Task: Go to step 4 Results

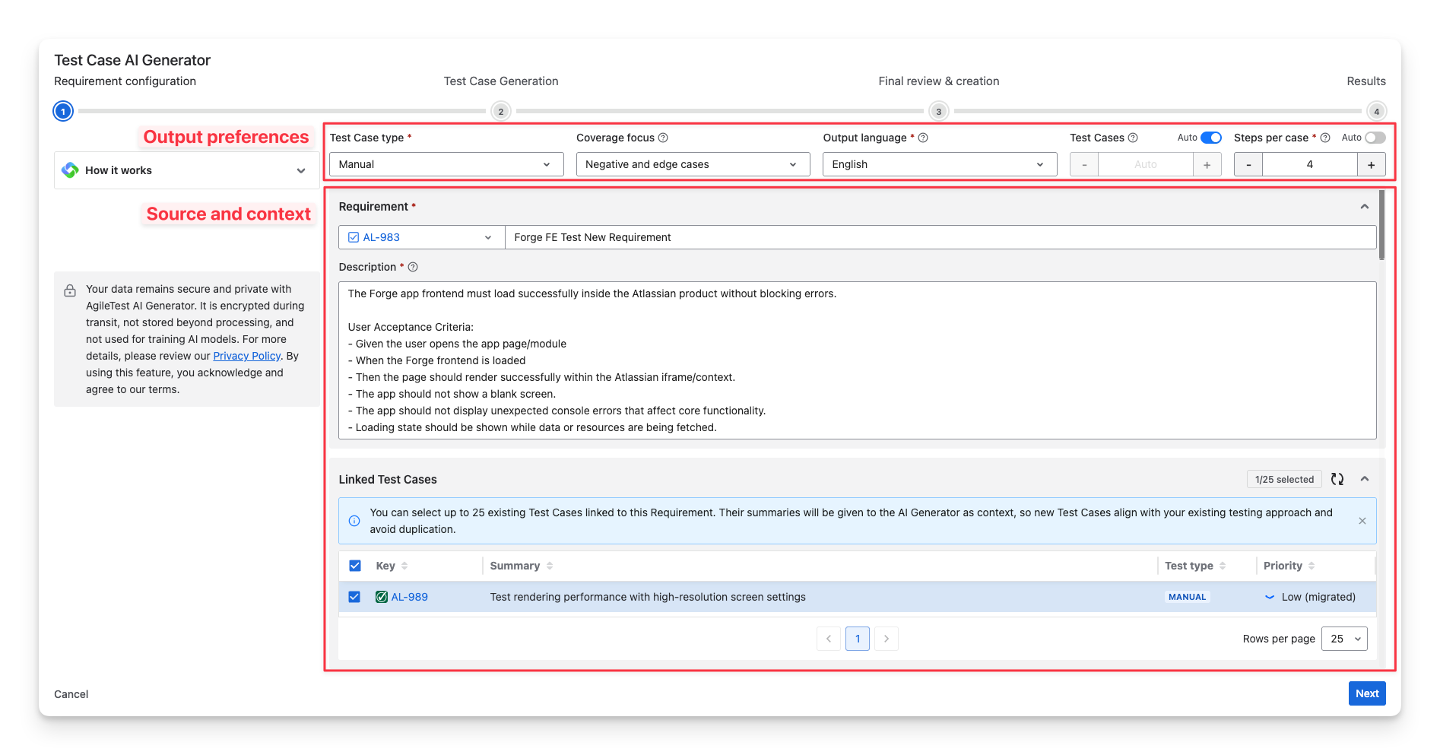Action: click(1376, 112)
